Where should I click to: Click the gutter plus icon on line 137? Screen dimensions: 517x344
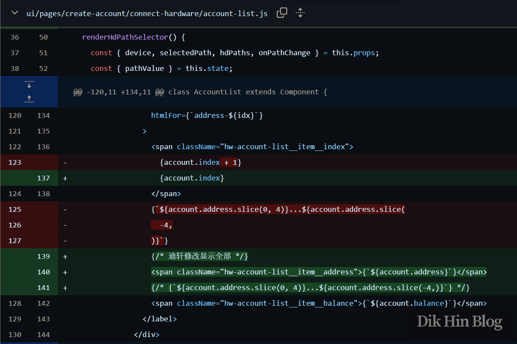(x=64, y=178)
